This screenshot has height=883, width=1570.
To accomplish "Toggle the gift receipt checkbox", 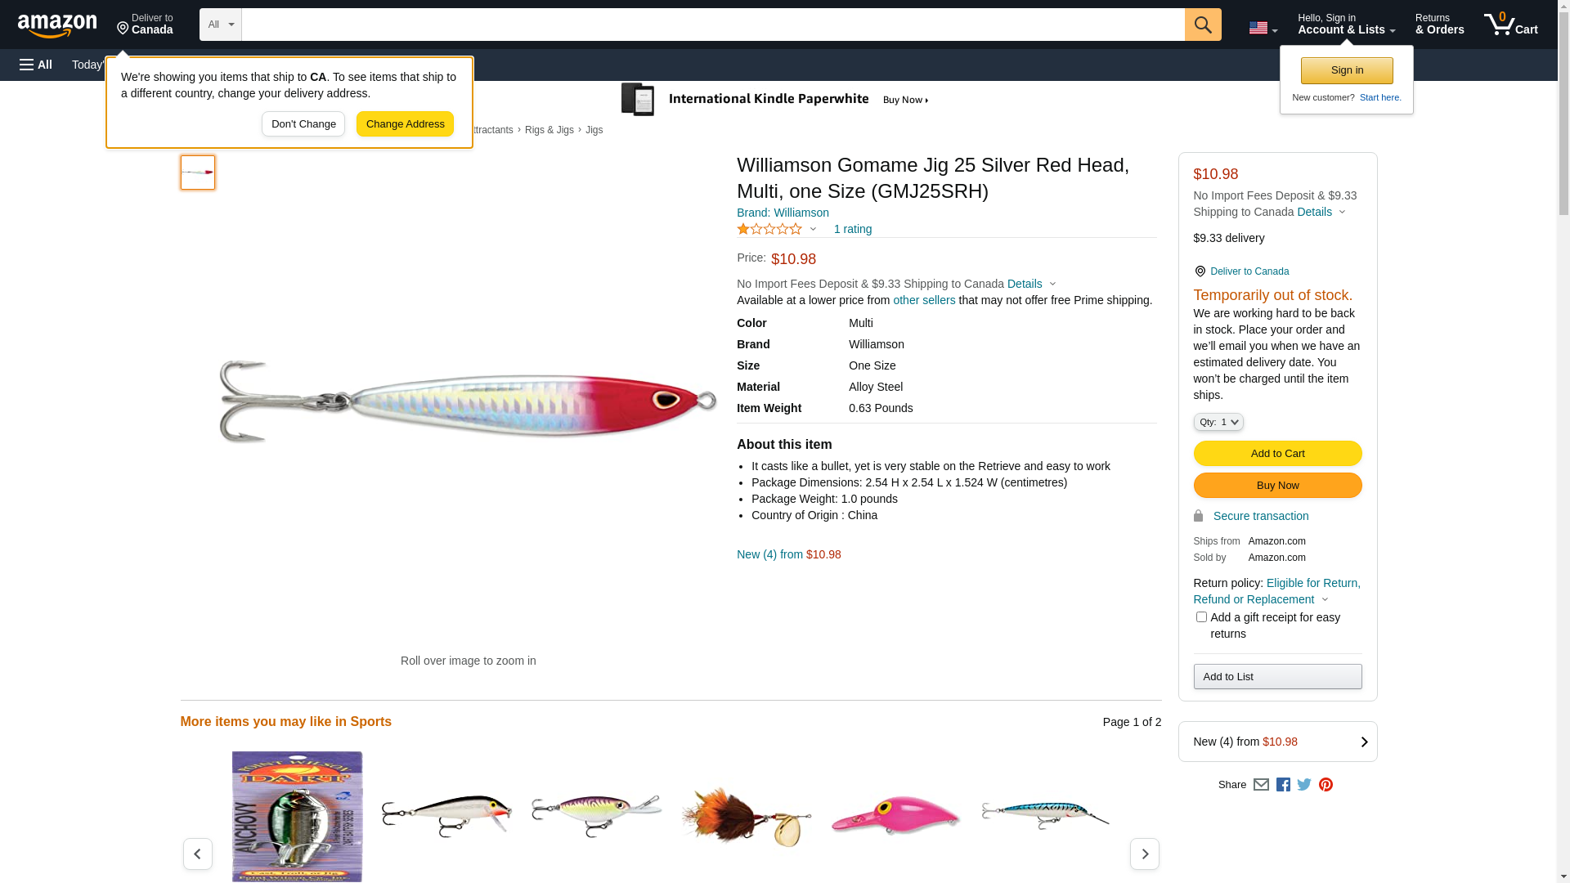I will (1200, 617).
